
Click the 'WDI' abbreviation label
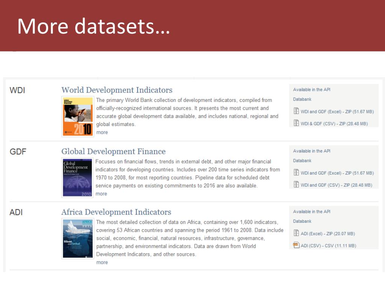pyautogui.click(x=17, y=90)
